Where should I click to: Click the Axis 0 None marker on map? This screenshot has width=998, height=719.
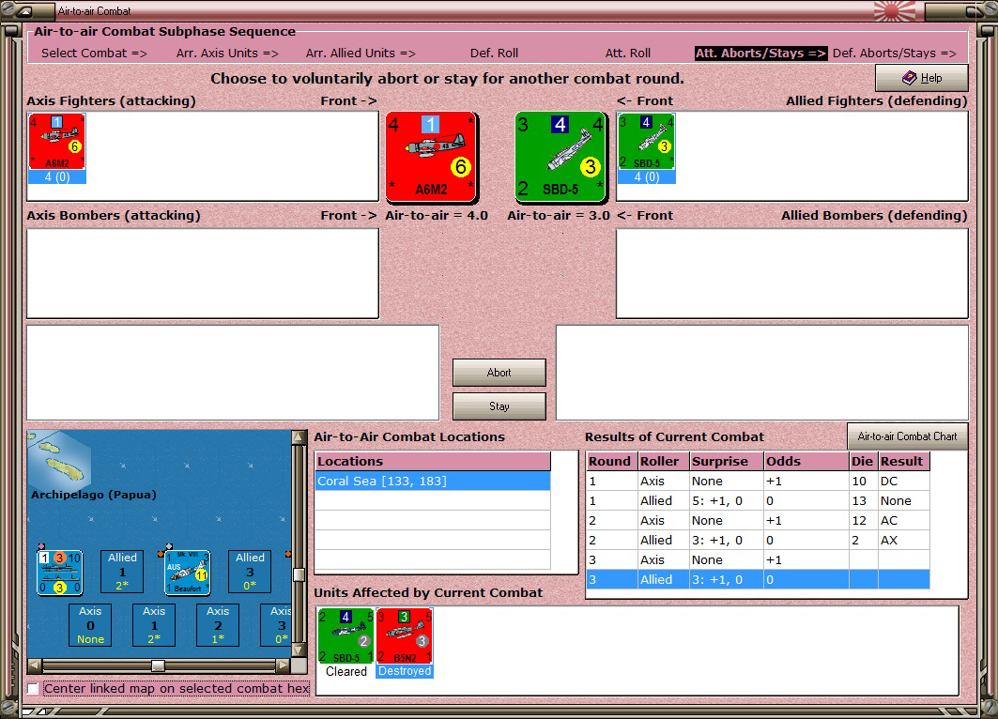[90, 625]
